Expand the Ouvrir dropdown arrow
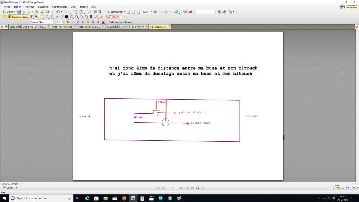This screenshot has width=359, height=202. click(x=15, y=12)
